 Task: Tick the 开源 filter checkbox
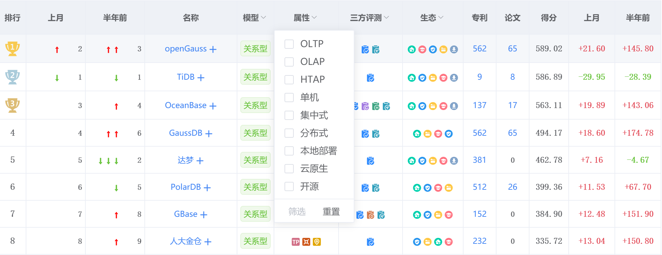289,186
